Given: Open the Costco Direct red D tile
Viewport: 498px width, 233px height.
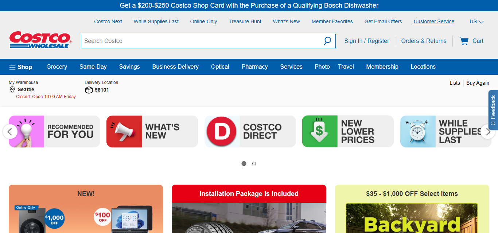Looking at the screenshot, I should (250, 132).
